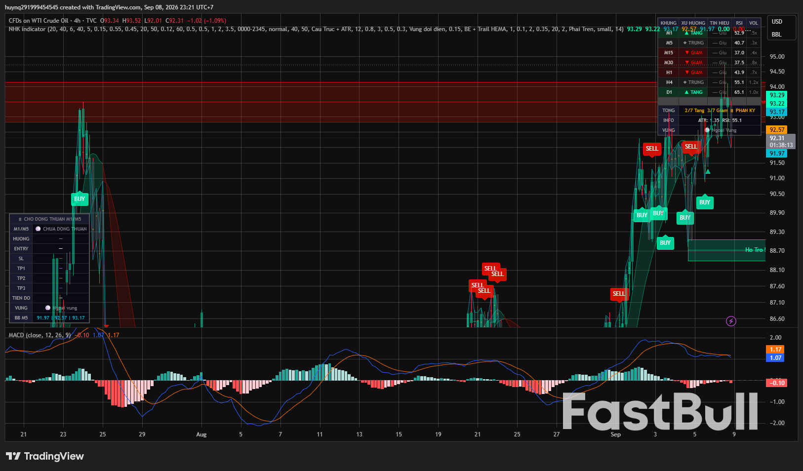Click the '88.70' price scale tick
The height and width of the screenshot is (471, 803).
(777, 251)
